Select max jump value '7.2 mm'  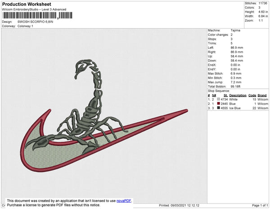coord(236,82)
